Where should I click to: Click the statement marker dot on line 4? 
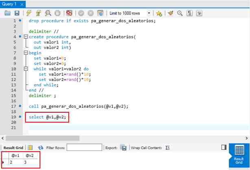[x=20, y=36]
